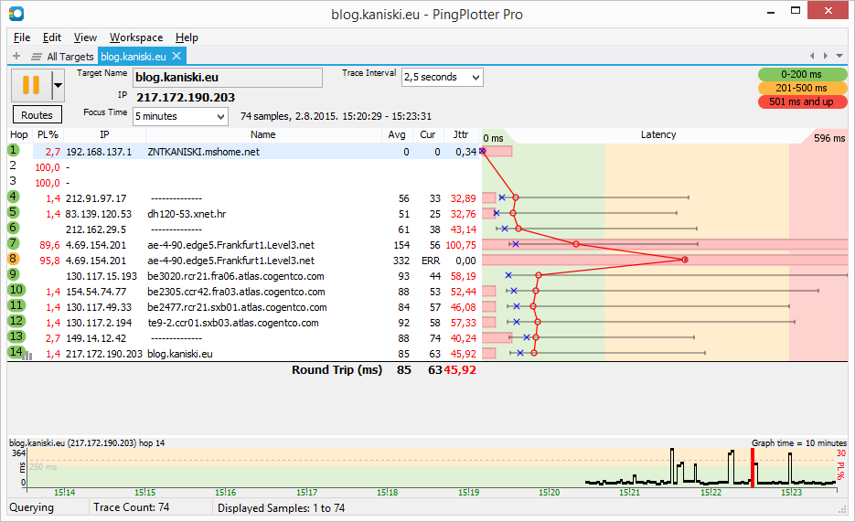
Task: Click the IP column header
Action: pyautogui.click(x=104, y=134)
